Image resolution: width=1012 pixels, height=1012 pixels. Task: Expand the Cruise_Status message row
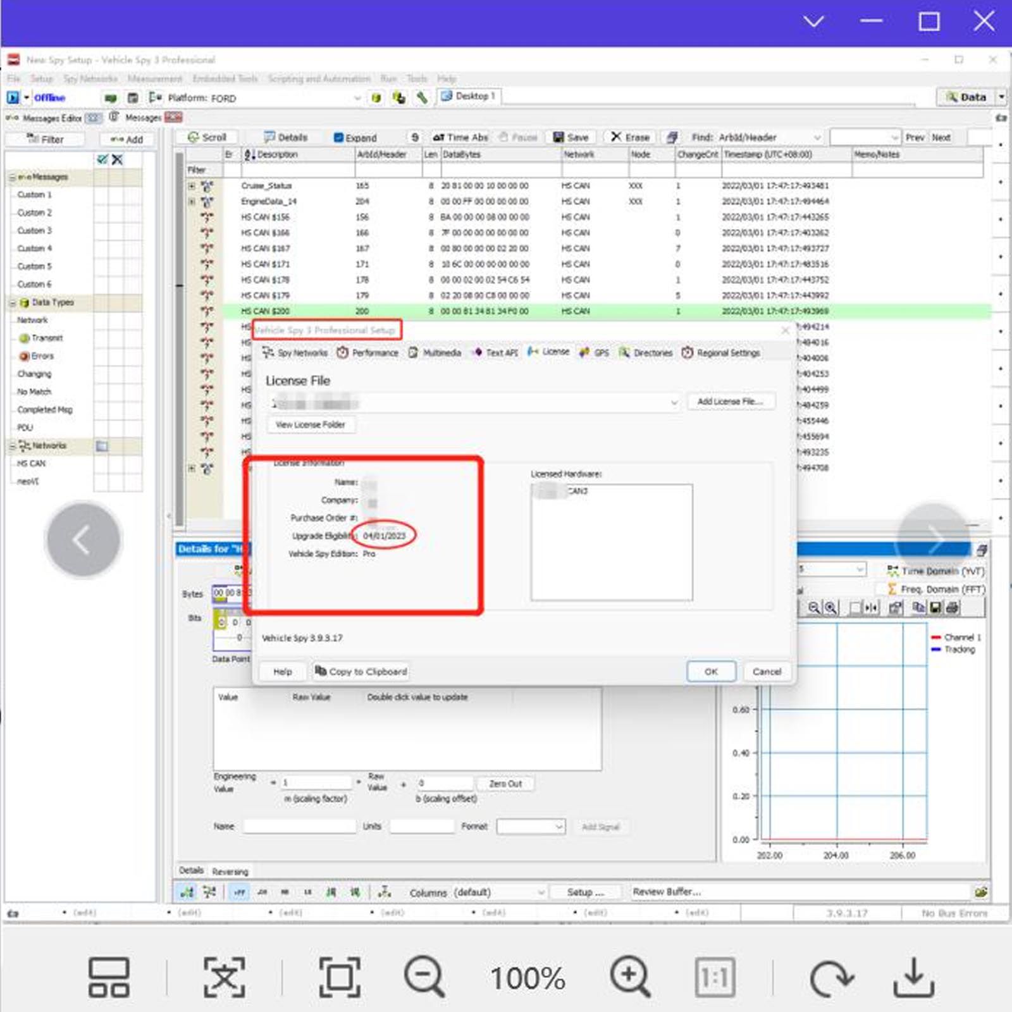click(192, 186)
